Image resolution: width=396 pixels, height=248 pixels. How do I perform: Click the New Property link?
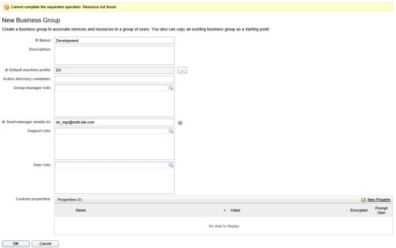(378, 199)
